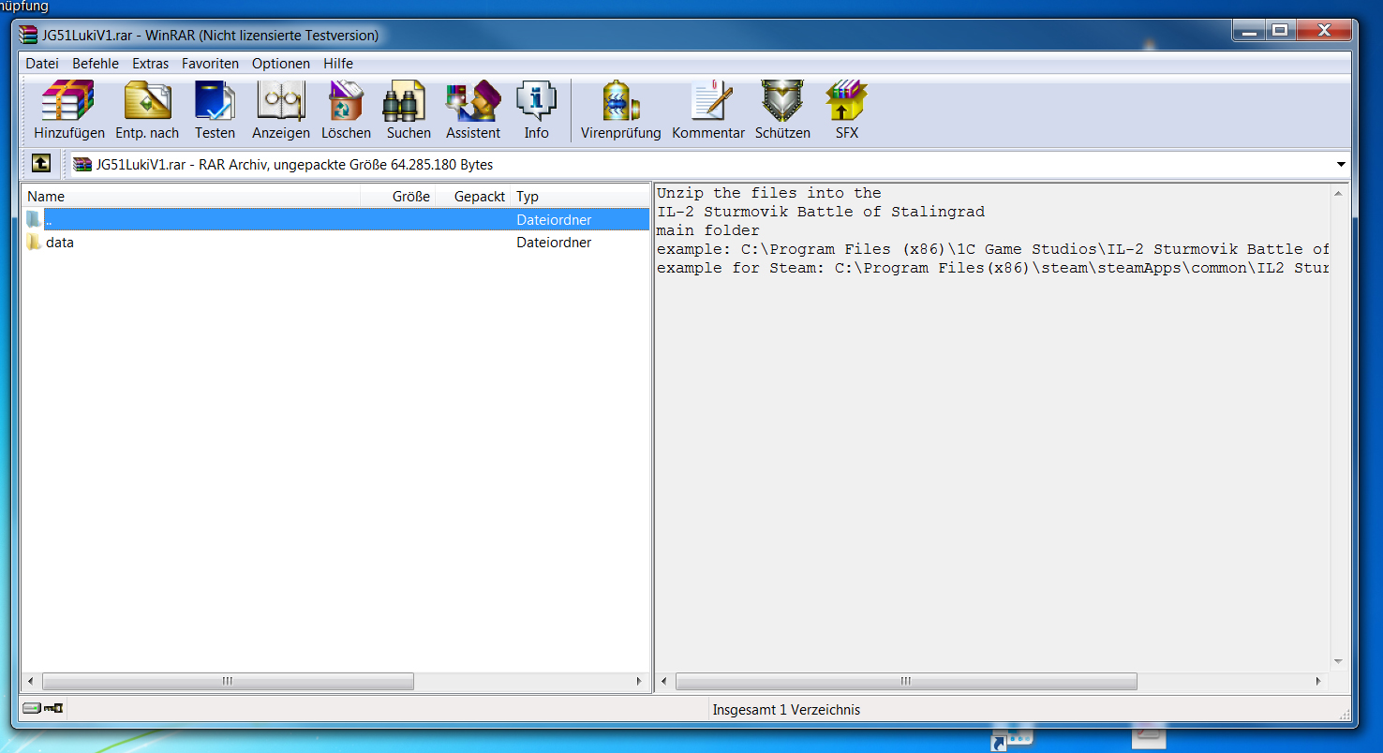The width and height of the screenshot is (1383, 753).
Task: Expand the archive path dropdown
Action: 1341,165
